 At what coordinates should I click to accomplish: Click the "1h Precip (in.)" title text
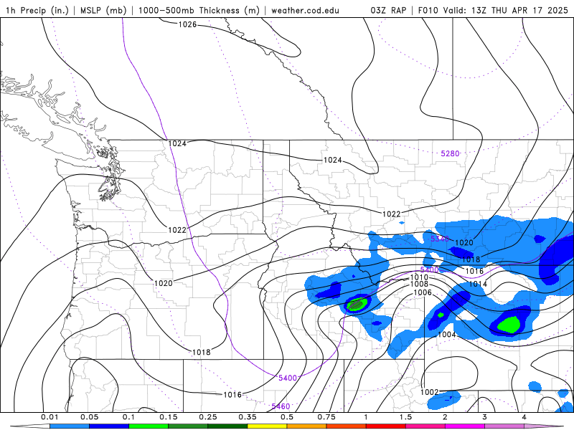click(x=37, y=10)
